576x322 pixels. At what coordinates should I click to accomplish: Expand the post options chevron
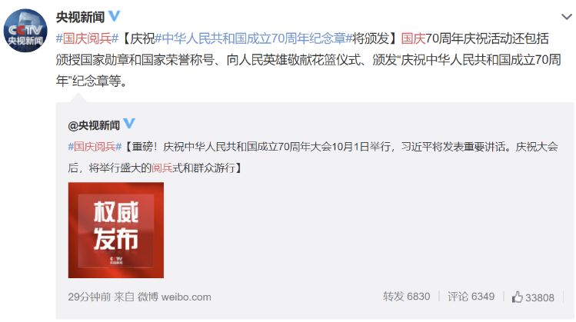coord(567,17)
